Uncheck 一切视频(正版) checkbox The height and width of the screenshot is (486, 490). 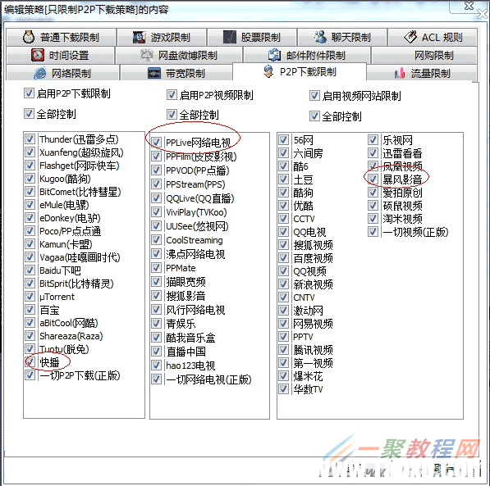pyautogui.click(x=373, y=232)
